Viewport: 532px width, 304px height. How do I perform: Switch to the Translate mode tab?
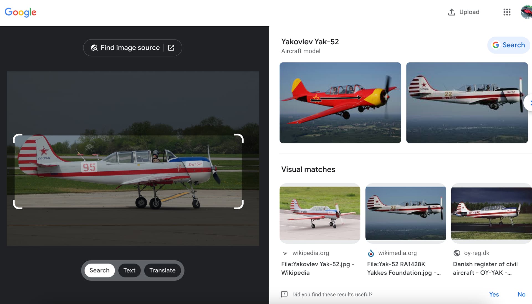[x=162, y=270]
